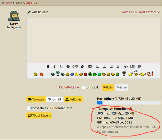162x140 pixels.
Task: Apply italic formatting
Action: (x=55, y=66)
